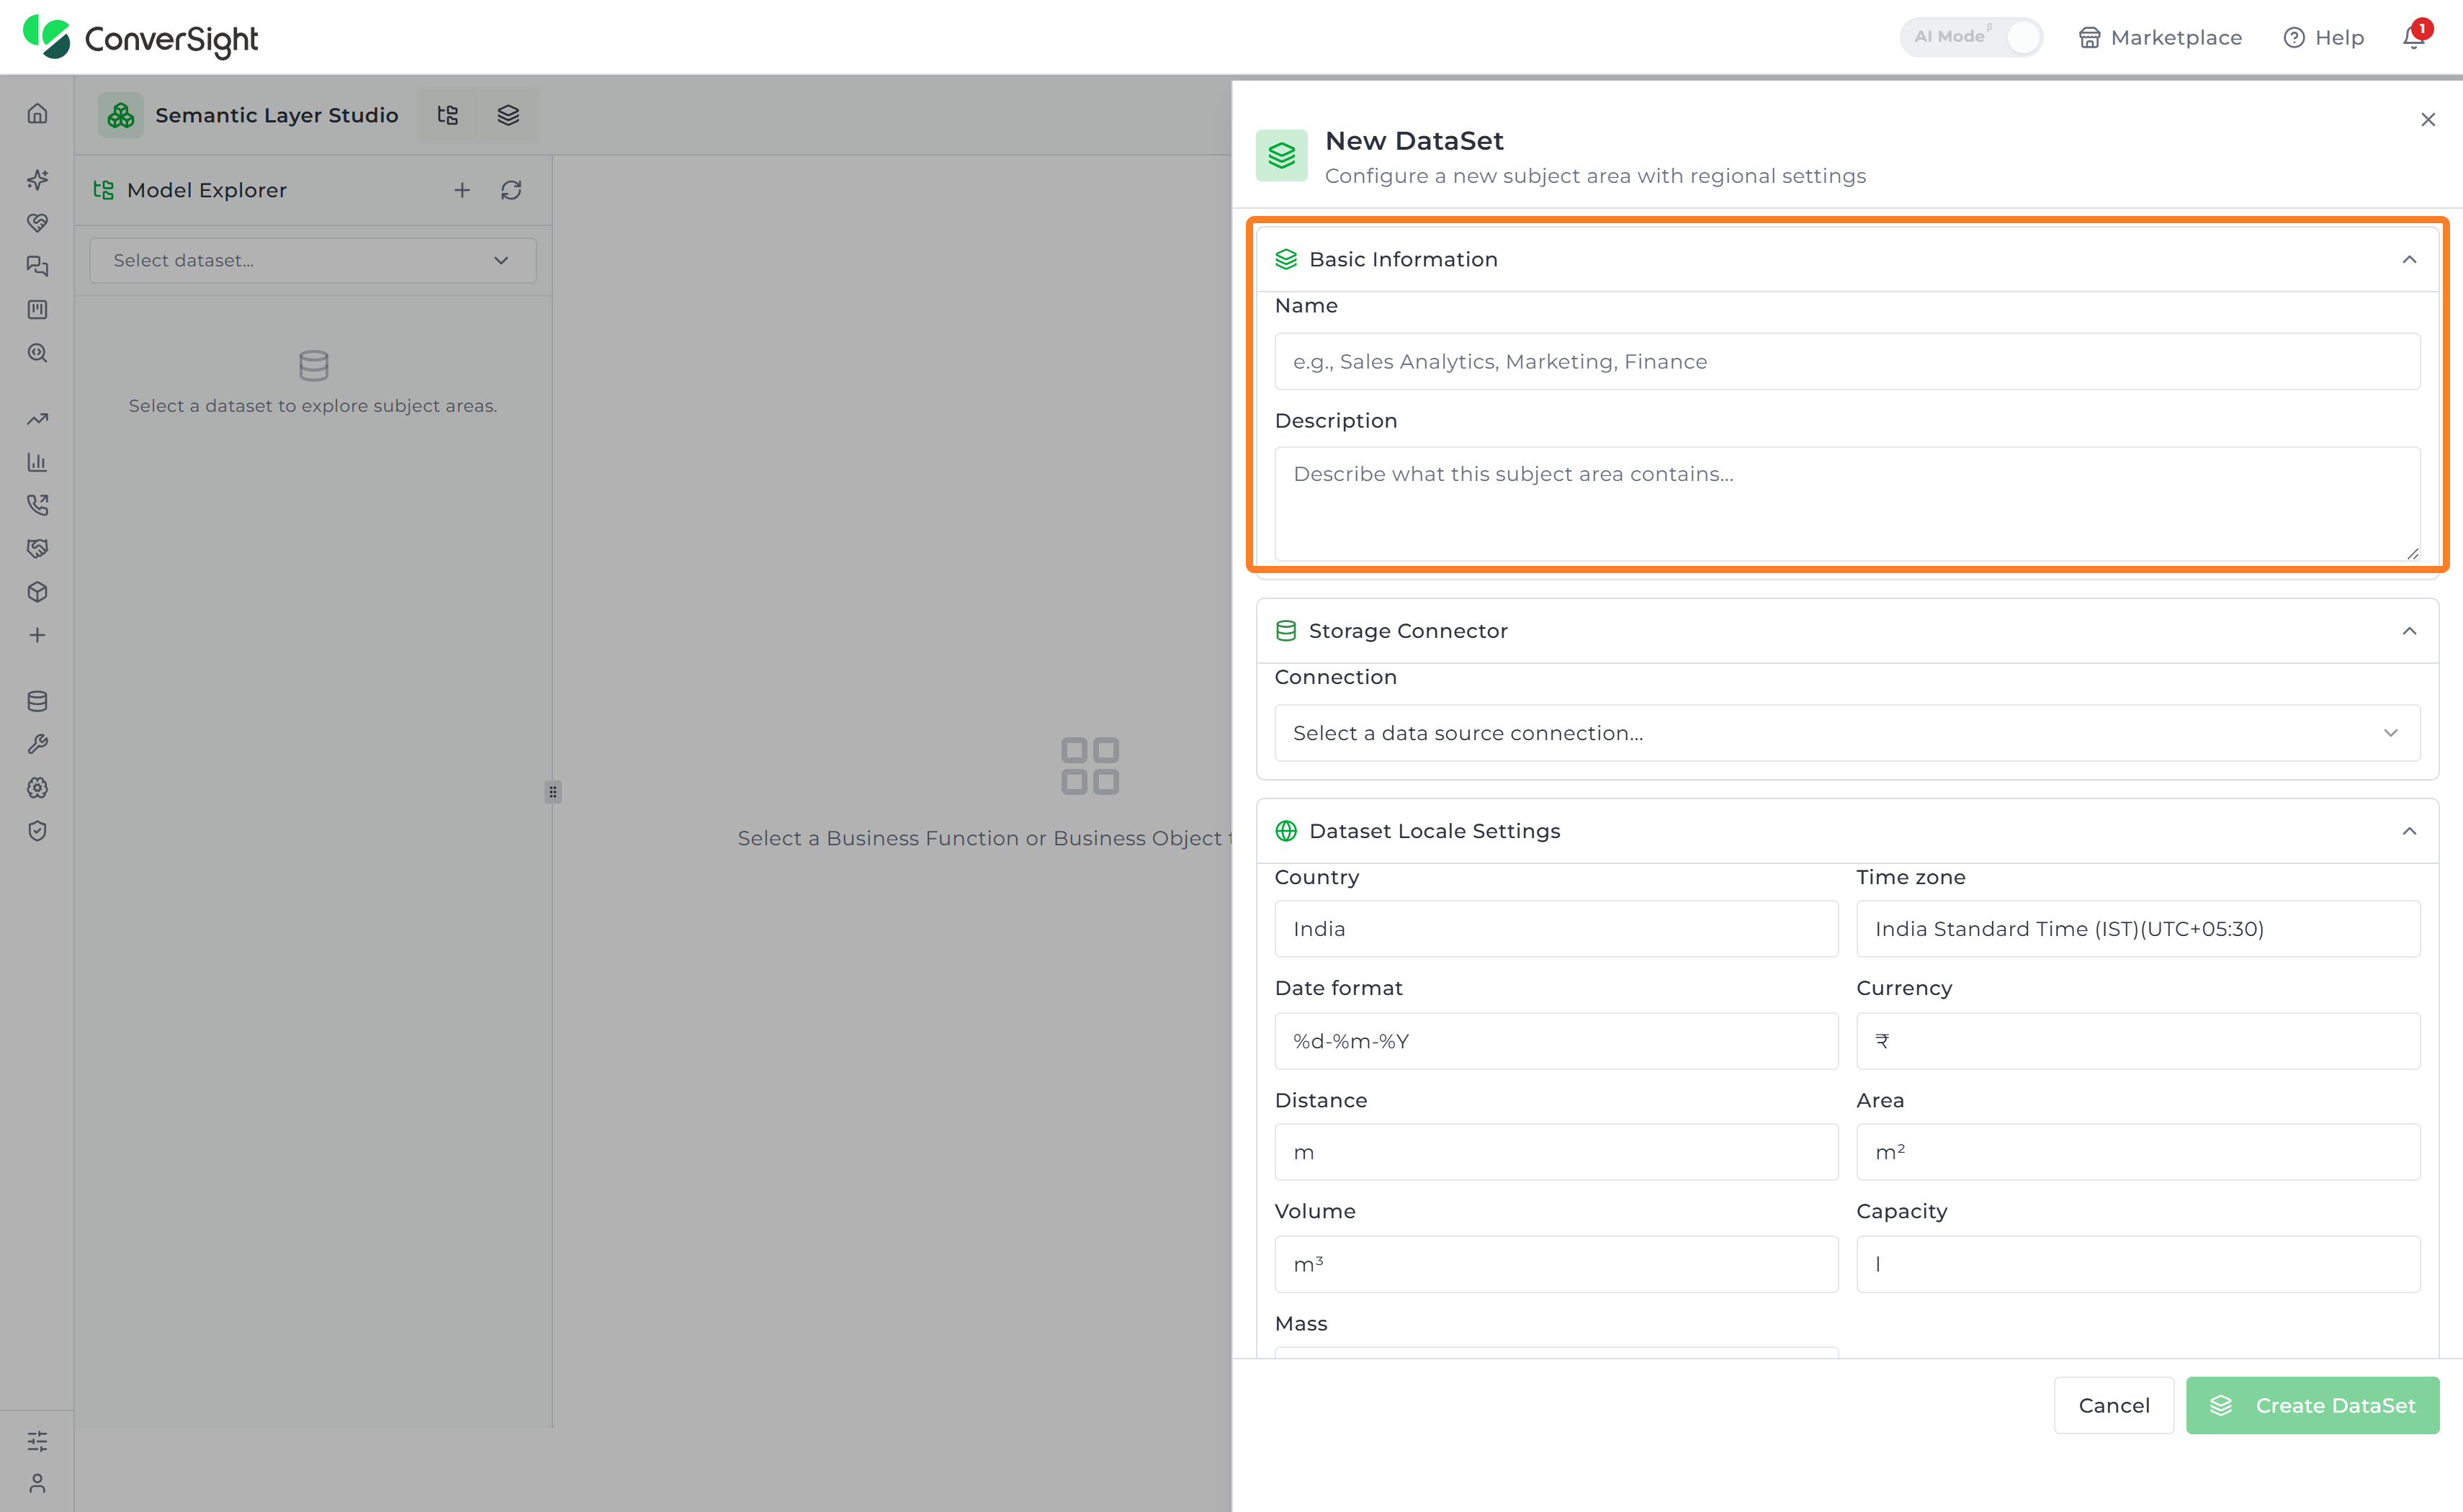Open the data source connection dropdown
Image resolution: width=2463 pixels, height=1512 pixels.
pyautogui.click(x=1847, y=733)
